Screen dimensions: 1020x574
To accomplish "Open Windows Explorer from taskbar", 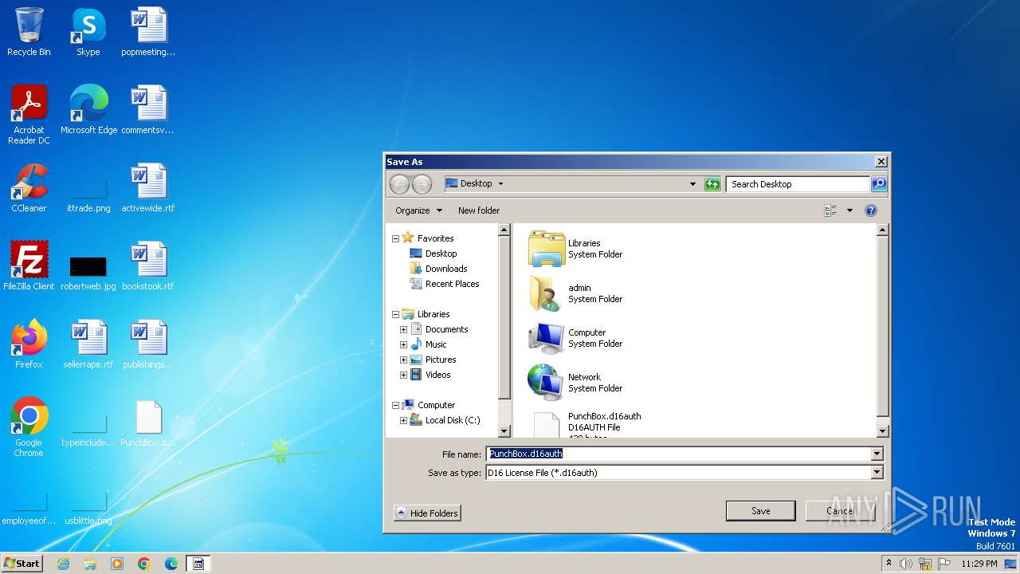I will pos(90,564).
